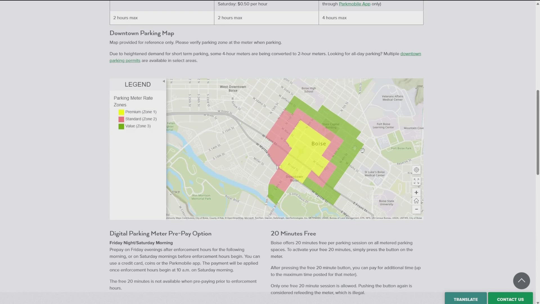540x304 pixels.
Task: Click the yellow Premium Zone 1 swatch
Action: point(121,112)
